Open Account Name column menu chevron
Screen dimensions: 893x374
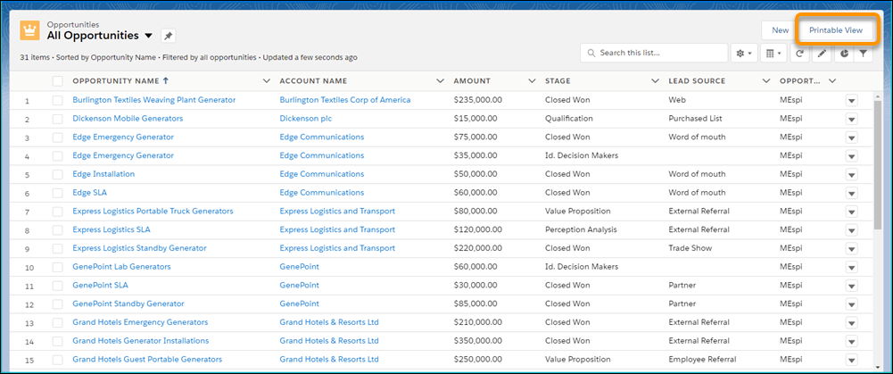440,81
